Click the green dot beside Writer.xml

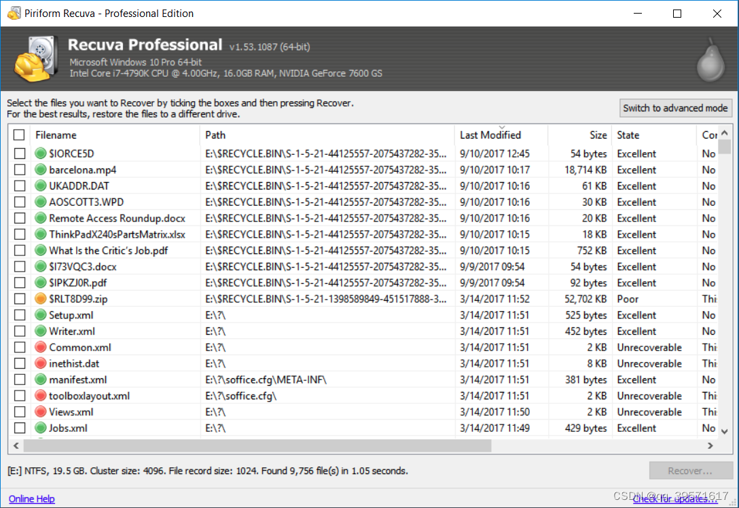[41, 331]
